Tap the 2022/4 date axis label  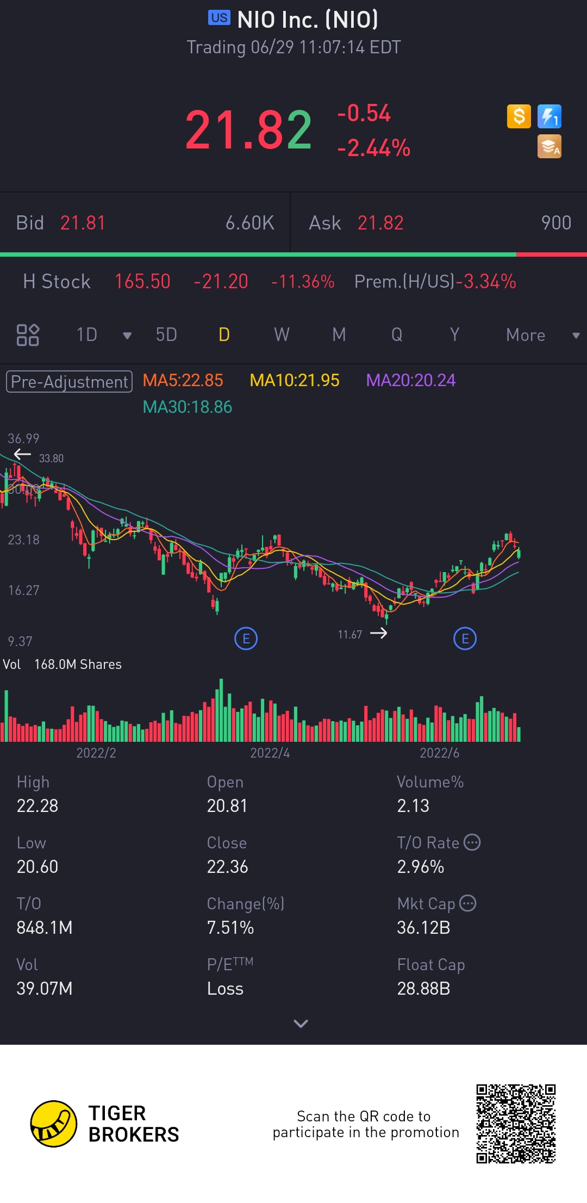point(270,753)
